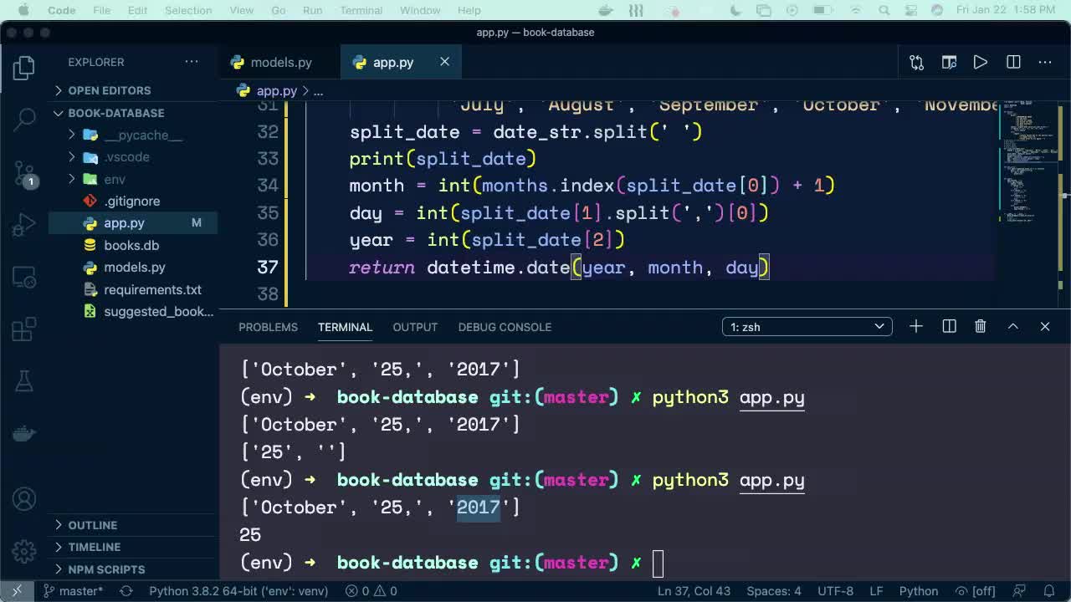This screenshot has height=602, width=1071.
Task: Open a new terminal with the plus icon
Action: (x=915, y=326)
